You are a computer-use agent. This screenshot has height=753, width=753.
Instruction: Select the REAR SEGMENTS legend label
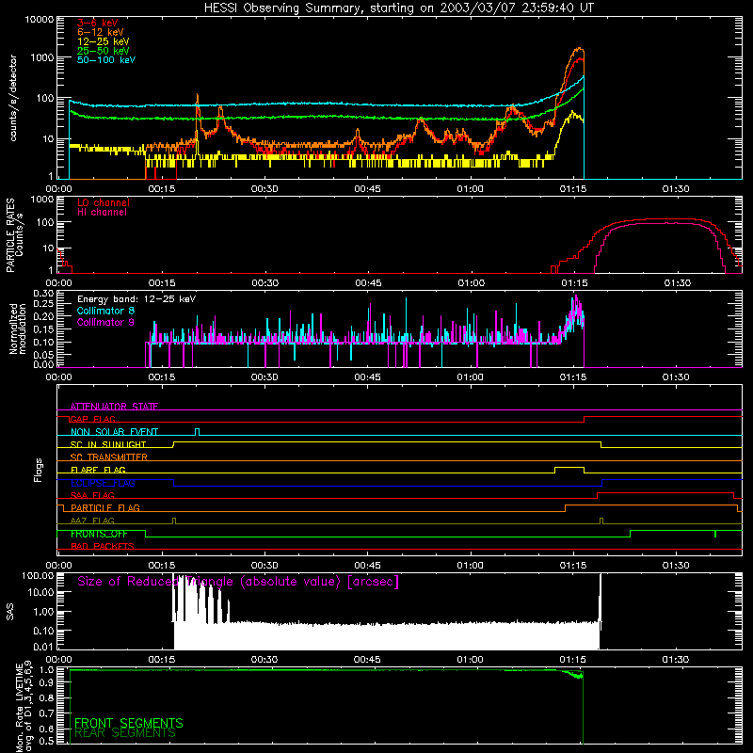(125, 733)
